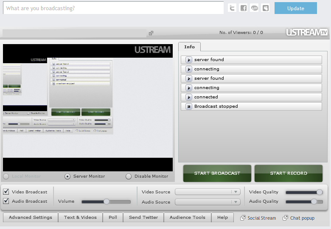Click the Chat popup pop-out icon
Image resolution: width=331 pixels, height=229 pixels.
285,218
